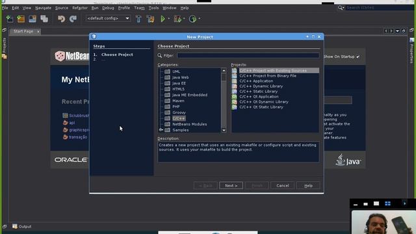Open the default config dropdown
The height and width of the screenshot is (234, 416).
108,18
